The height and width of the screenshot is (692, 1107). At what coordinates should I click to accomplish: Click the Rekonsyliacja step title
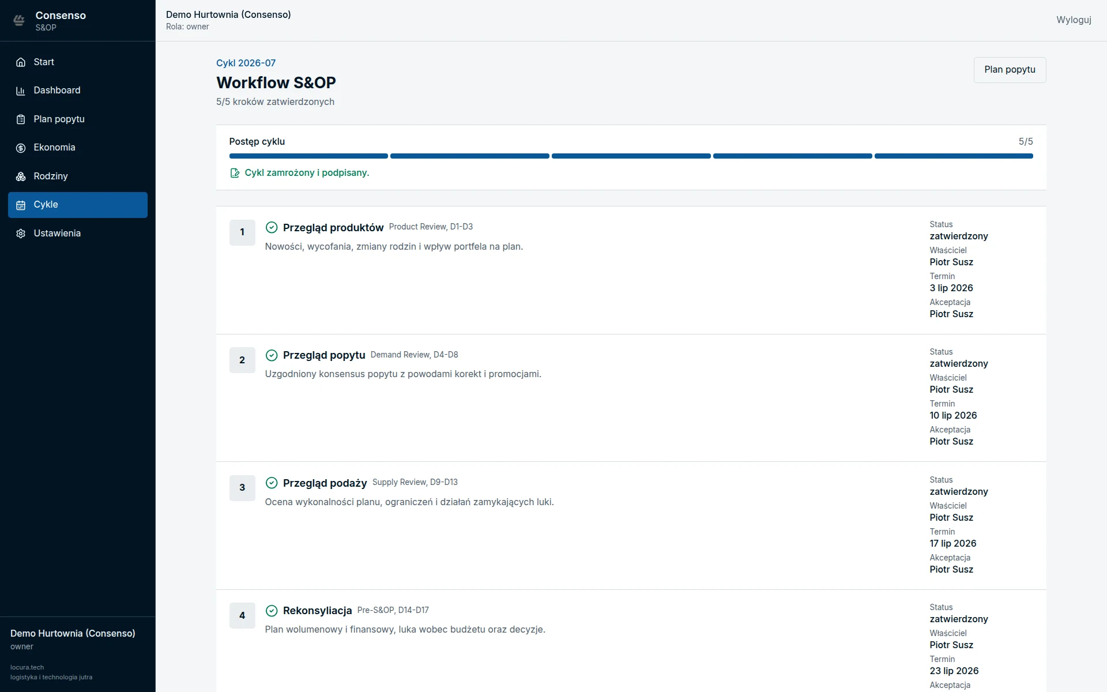pyautogui.click(x=317, y=611)
